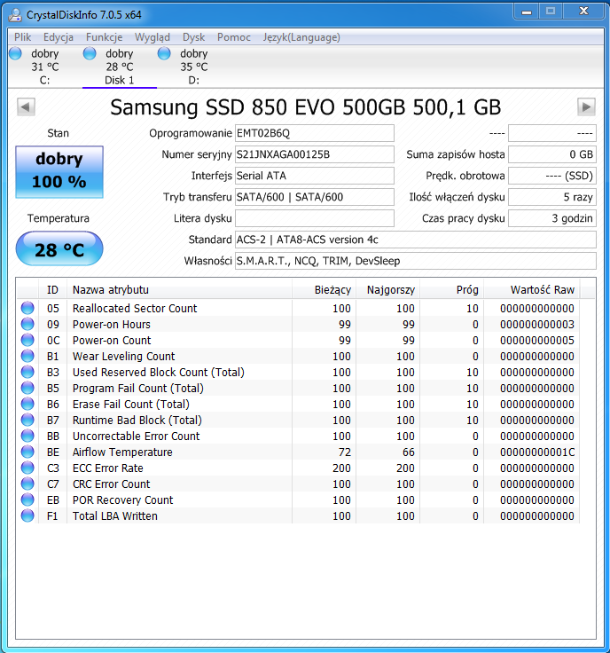Select the 'Airflow Temperature' attribute name
This screenshot has height=653, width=610.
[122, 452]
